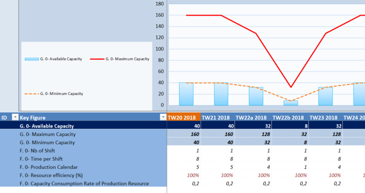The width and height of the screenshot is (365, 193).
Task: Select the F. 0- Production Calendar row label
Action: 48,167
